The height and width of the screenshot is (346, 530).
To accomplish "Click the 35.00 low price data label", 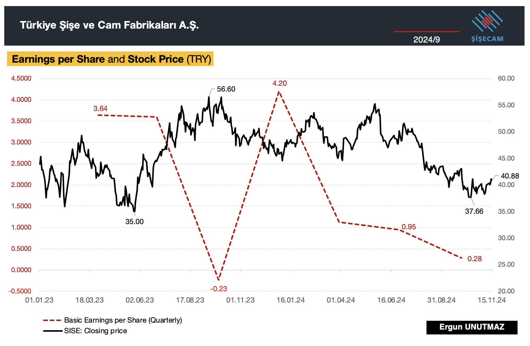I will [x=134, y=222].
